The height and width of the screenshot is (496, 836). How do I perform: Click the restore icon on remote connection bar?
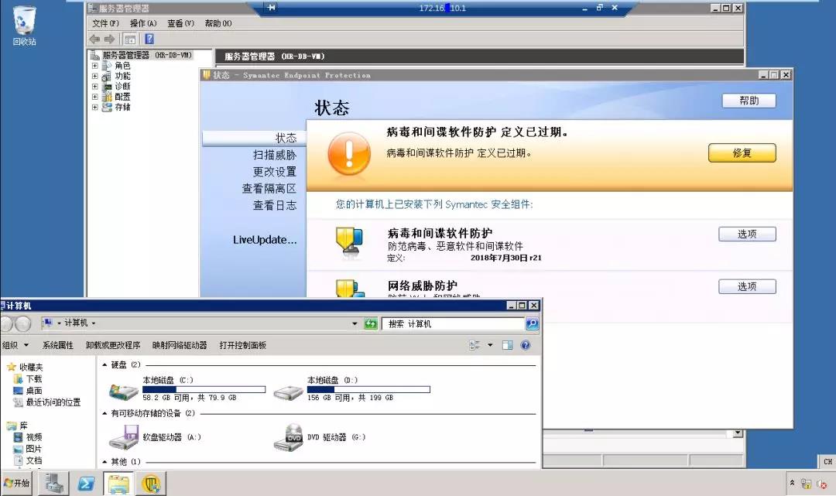600,8
